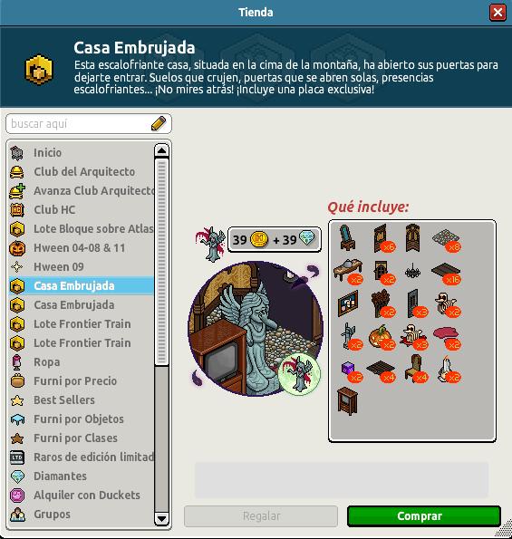Click the category list scroll up arrow
This screenshot has height=539, width=512.
click(161, 150)
